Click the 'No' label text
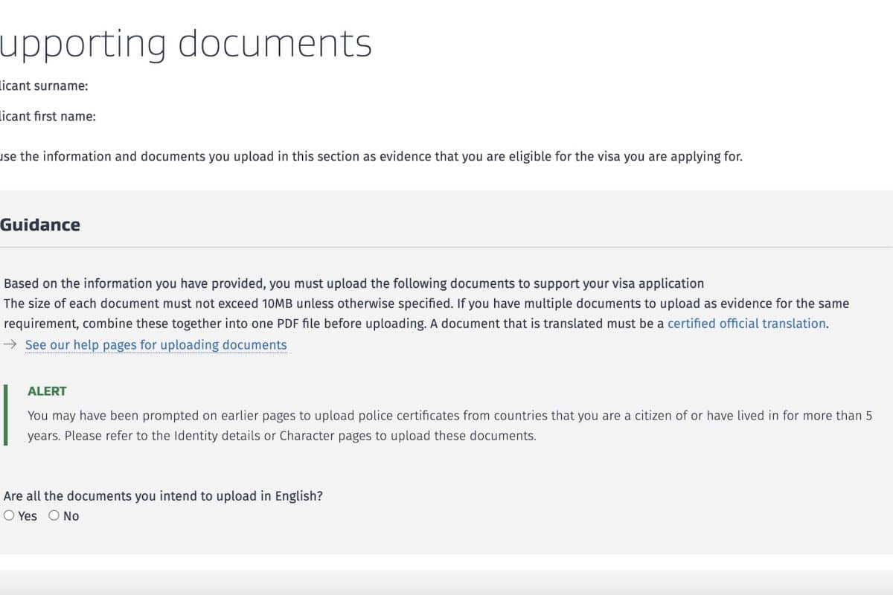The image size is (893, 595). pos(71,516)
